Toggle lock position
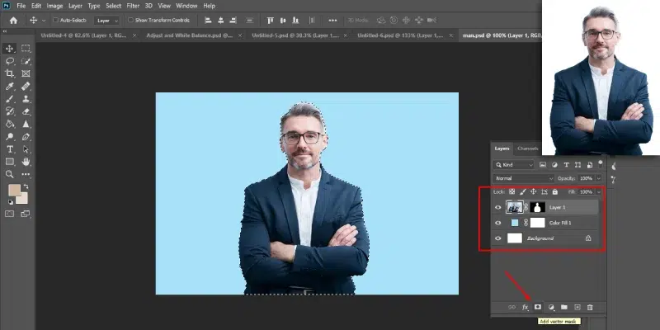The width and height of the screenshot is (660, 330). pyautogui.click(x=533, y=191)
